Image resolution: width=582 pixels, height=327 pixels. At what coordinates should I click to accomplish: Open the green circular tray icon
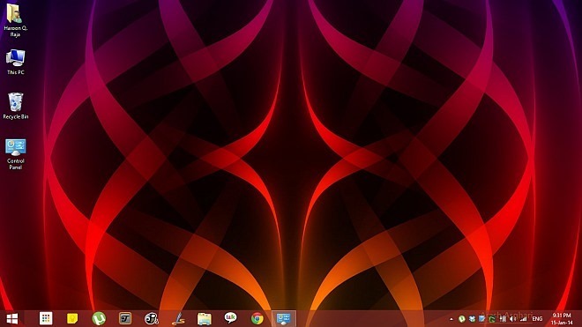click(x=492, y=319)
